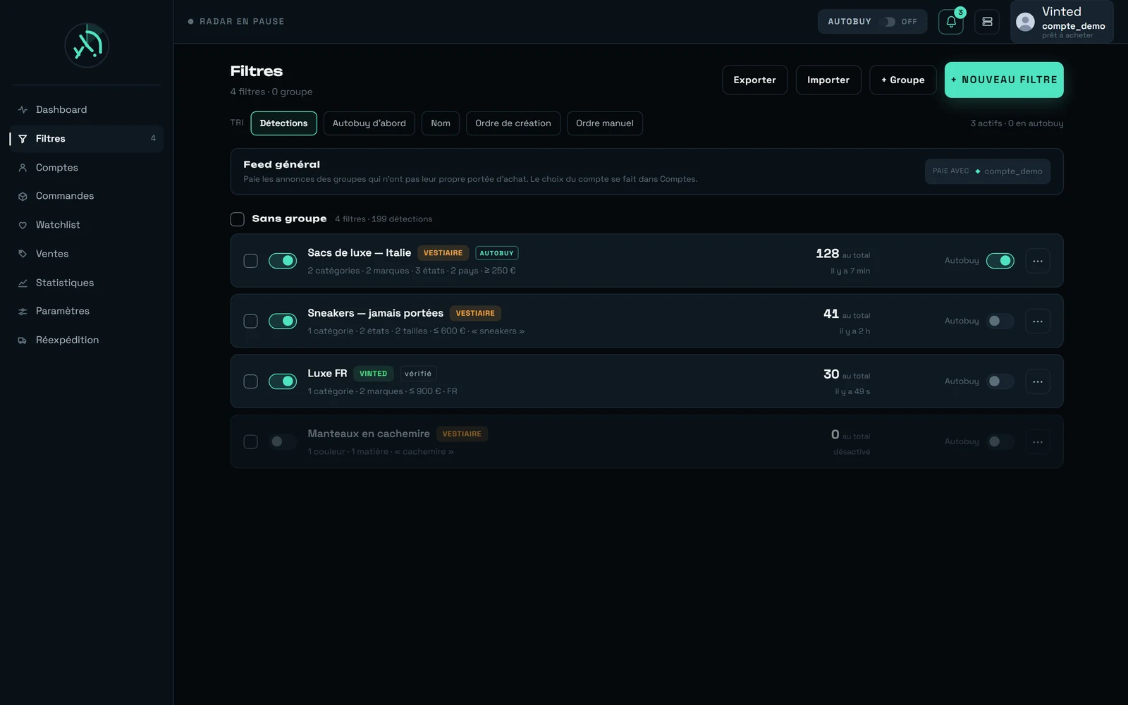The height and width of the screenshot is (705, 1128).
Task: Click the Filtres sidebar item
Action: 87,139
